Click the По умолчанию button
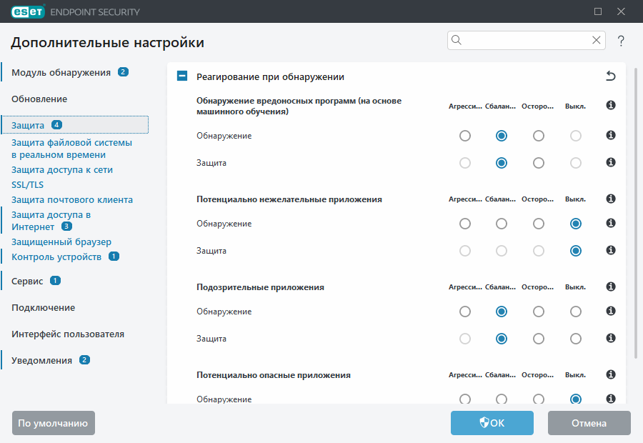 pos(53,423)
